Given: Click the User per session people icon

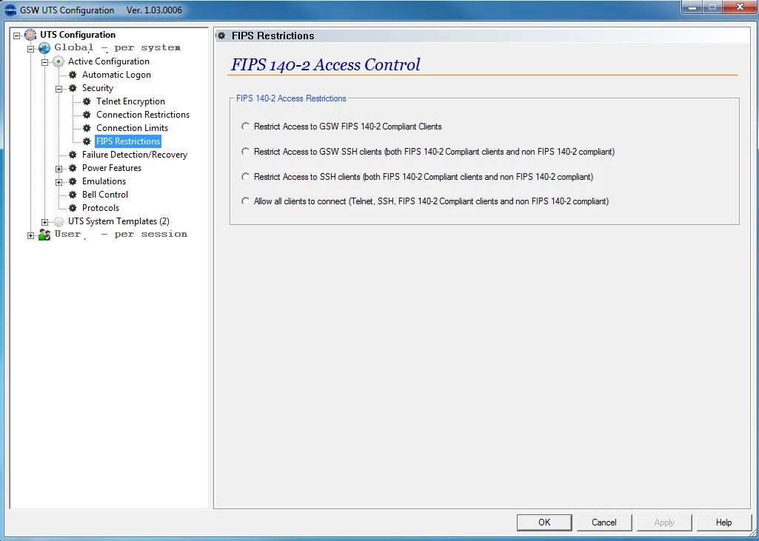Looking at the screenshot, I should coord(44,235).
